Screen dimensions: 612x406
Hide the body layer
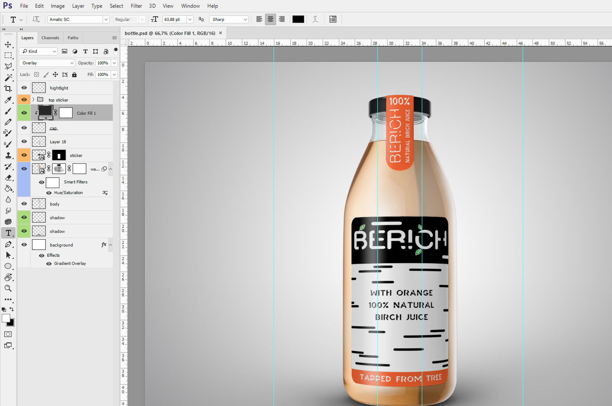click(x=24, y=203)
